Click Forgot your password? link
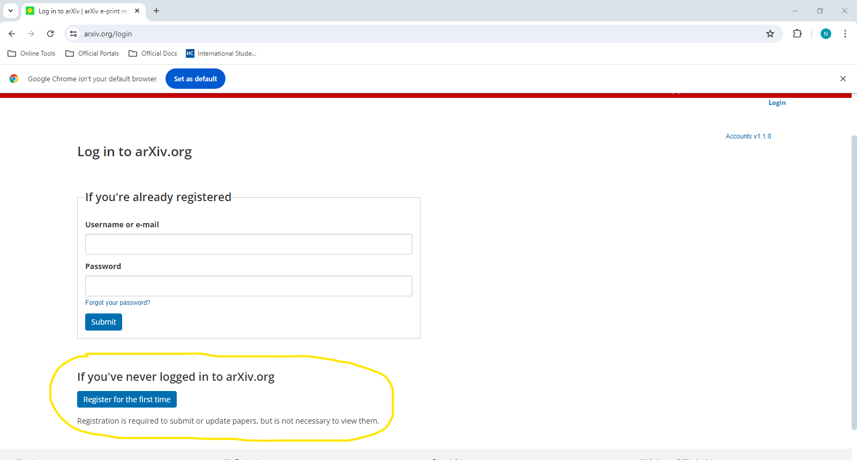 point(118,303)
